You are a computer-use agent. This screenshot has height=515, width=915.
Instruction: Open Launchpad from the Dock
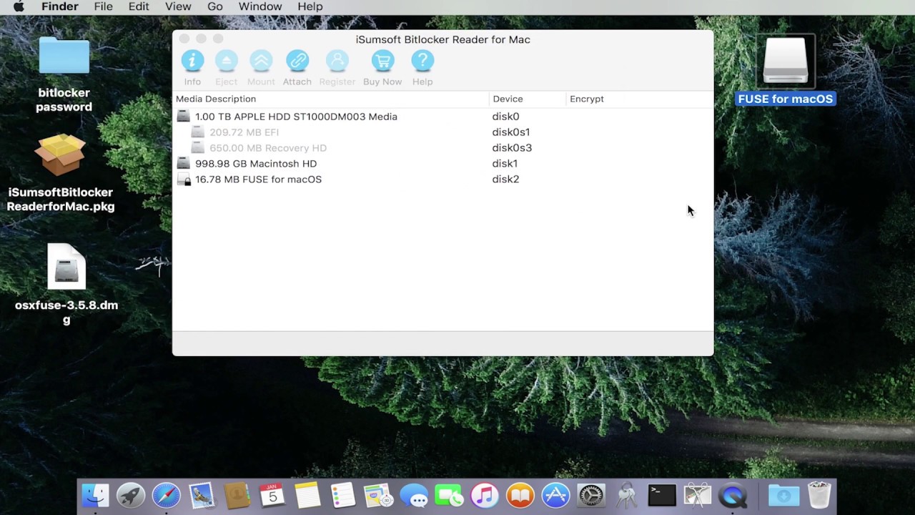click(131, 495)
